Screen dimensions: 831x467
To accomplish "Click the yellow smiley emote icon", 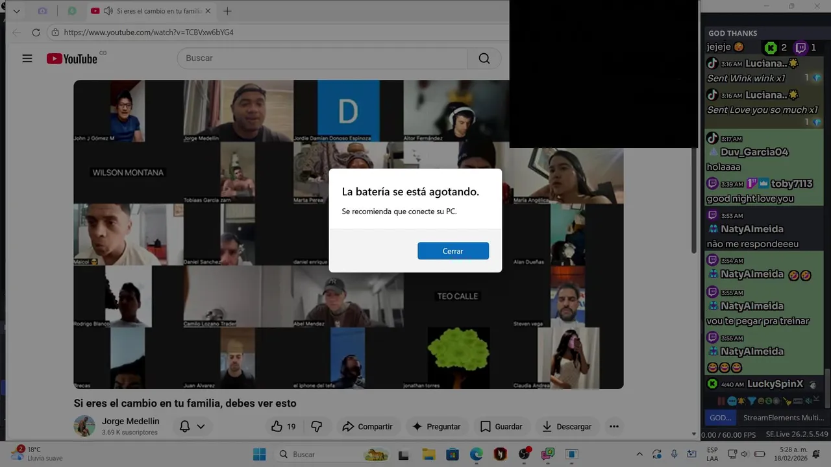I will [761, 401].
